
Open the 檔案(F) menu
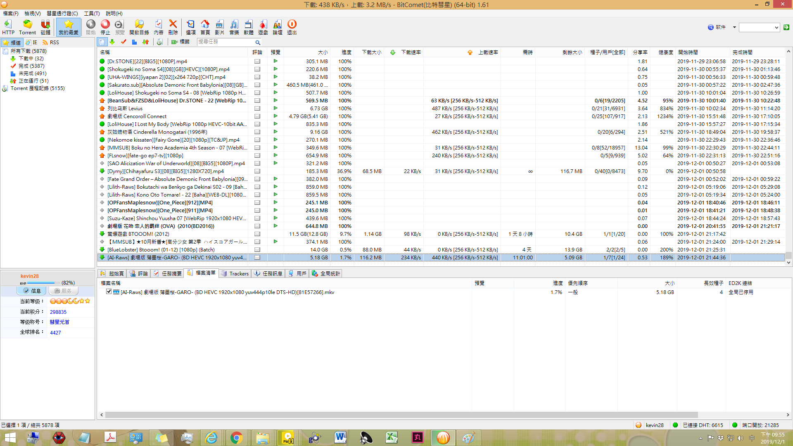(11, 13)
